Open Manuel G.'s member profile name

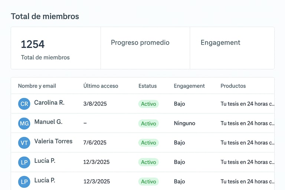point(48,122)
